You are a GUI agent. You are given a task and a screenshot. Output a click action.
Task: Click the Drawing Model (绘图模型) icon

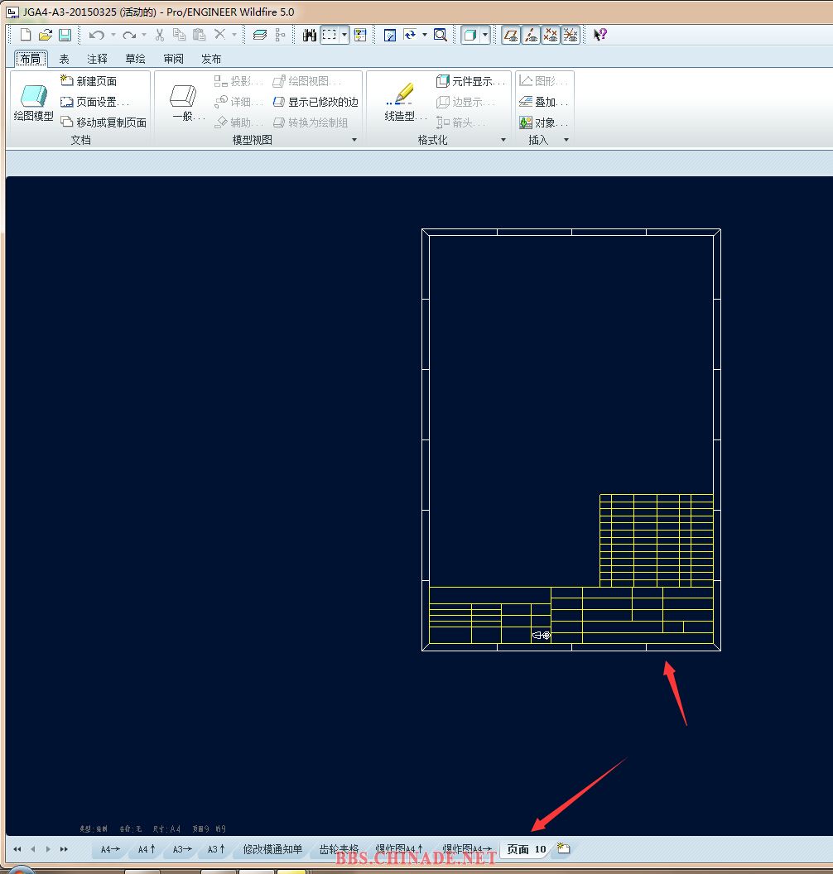pyautogui.click(x=33, y=103)
